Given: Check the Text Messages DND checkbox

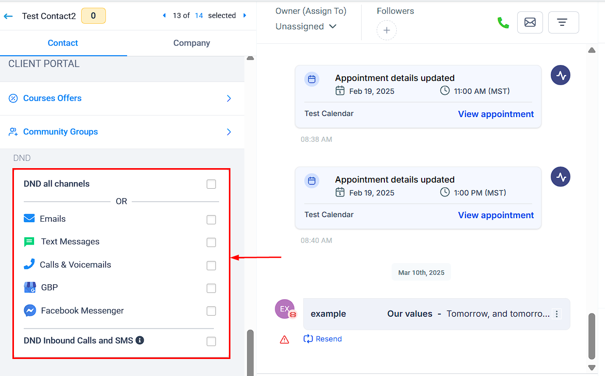Looking at the screenshot, I should click(211, 242).
